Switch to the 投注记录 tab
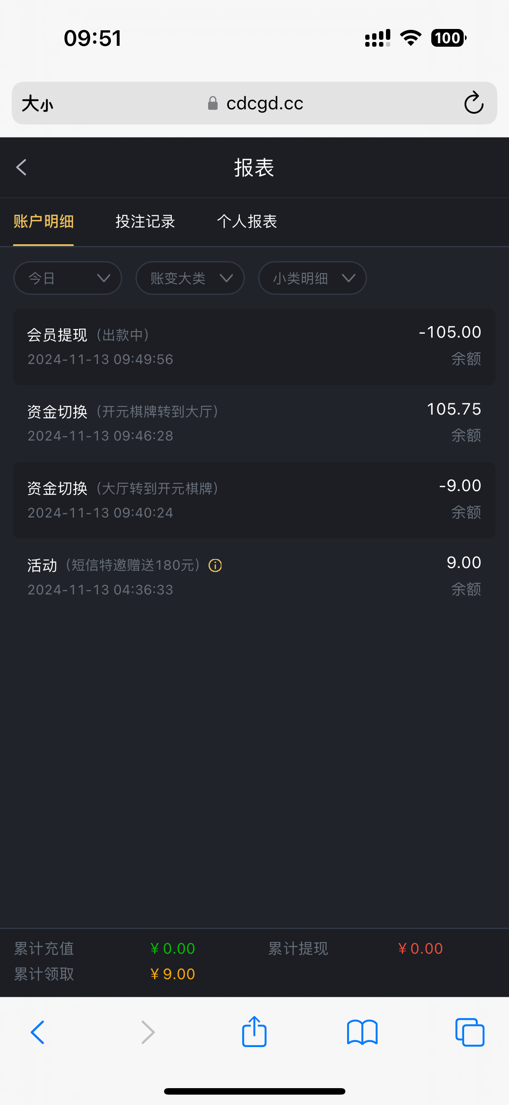This screenshot has height=1105, width=509. pyautogui.click(x=145, y=221)
